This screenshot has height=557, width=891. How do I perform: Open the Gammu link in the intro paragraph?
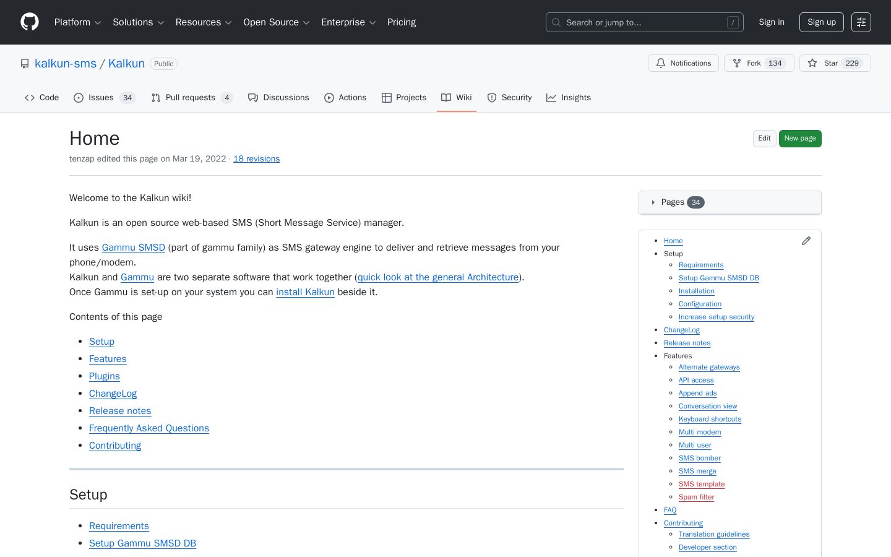137,277
